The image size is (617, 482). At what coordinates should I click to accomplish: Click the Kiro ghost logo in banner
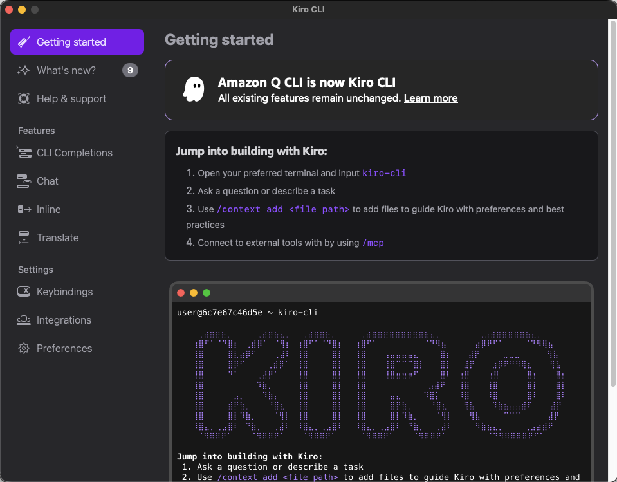point(194,89)
